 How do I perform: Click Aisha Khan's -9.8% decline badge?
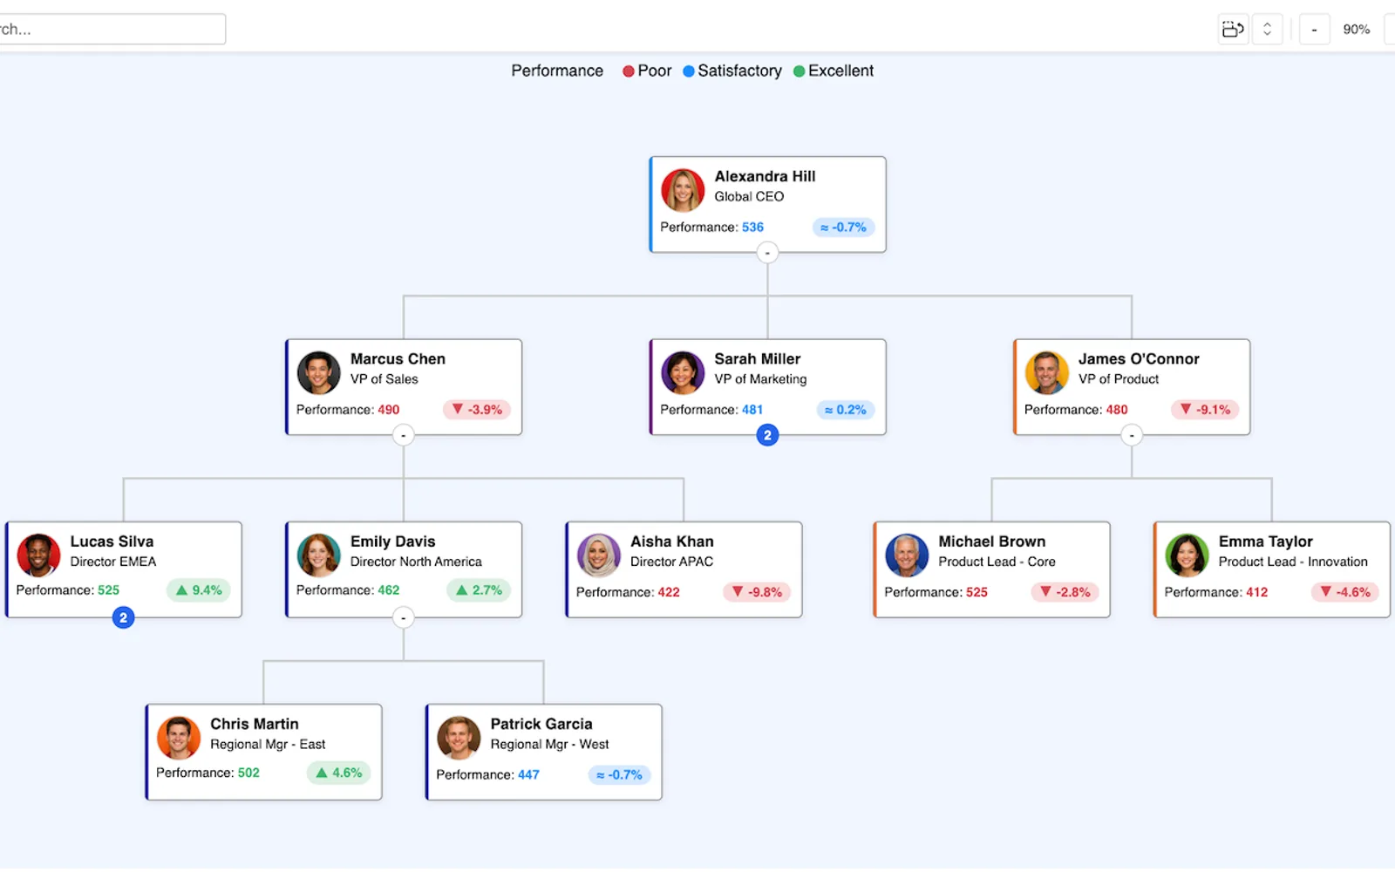(757, 592)
